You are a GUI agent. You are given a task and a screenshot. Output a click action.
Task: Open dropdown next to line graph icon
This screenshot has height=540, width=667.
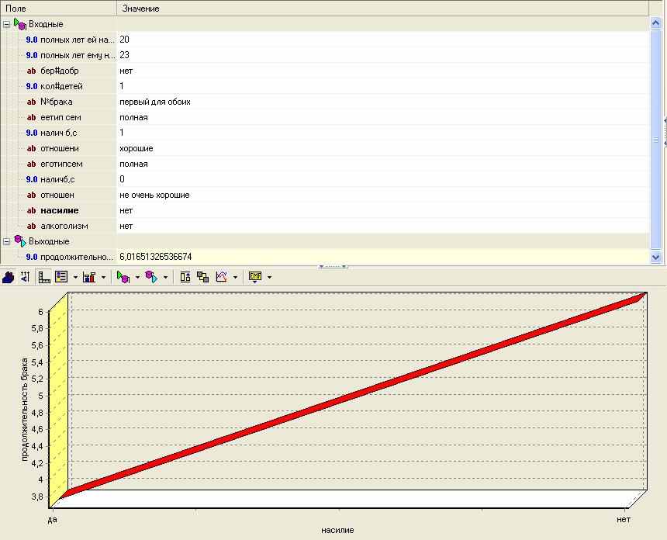tap(235, 278)
